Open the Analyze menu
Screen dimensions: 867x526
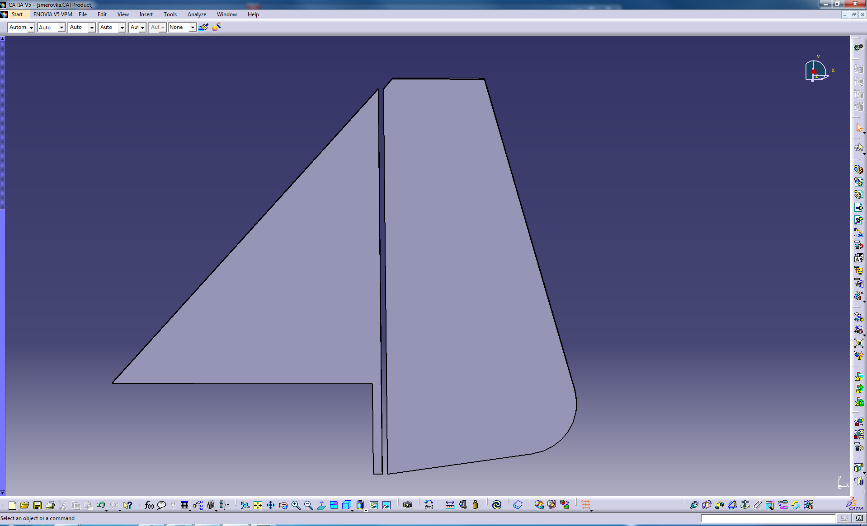[x=197, y=14]
